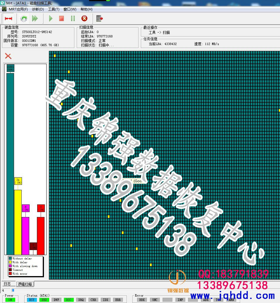Image resolution: width=280 pixels, height=303 pixels.
Task: Click the CRR status indicator
Action: (93, 300)
